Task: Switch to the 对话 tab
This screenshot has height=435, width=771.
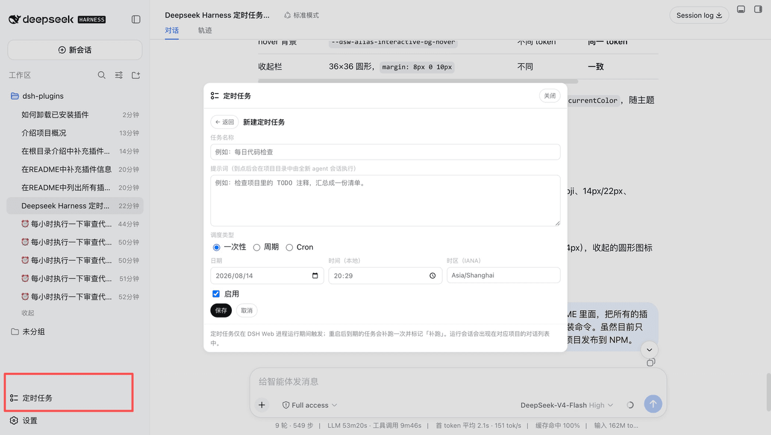Action: point(172,30)
